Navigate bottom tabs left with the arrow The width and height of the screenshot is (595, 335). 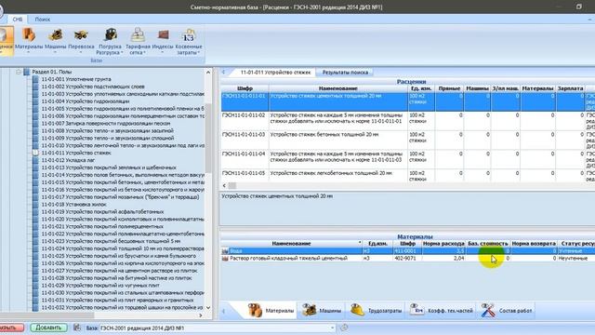coord(223,311)
